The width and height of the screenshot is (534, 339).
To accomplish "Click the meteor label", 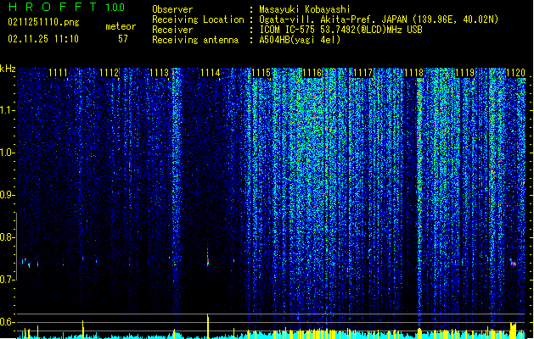I will click(121, 26).
